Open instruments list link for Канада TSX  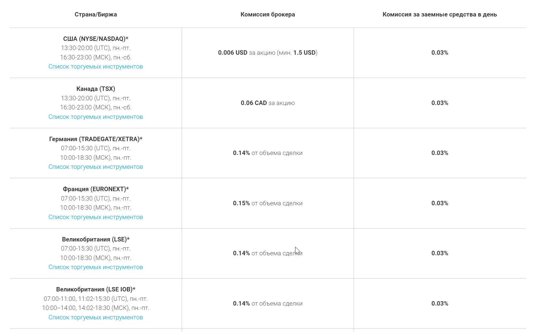point(96,117)
